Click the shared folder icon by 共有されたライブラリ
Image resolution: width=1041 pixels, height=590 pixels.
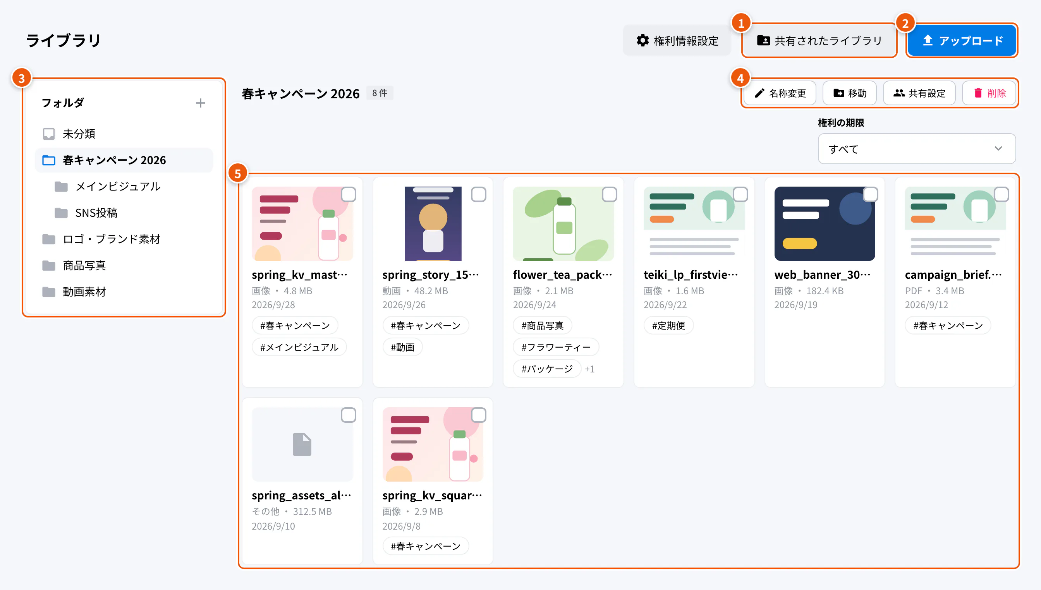pos(763,41)
